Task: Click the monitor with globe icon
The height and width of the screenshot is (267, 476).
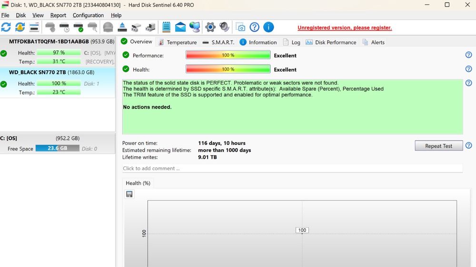Action: (x=195, y=27)
